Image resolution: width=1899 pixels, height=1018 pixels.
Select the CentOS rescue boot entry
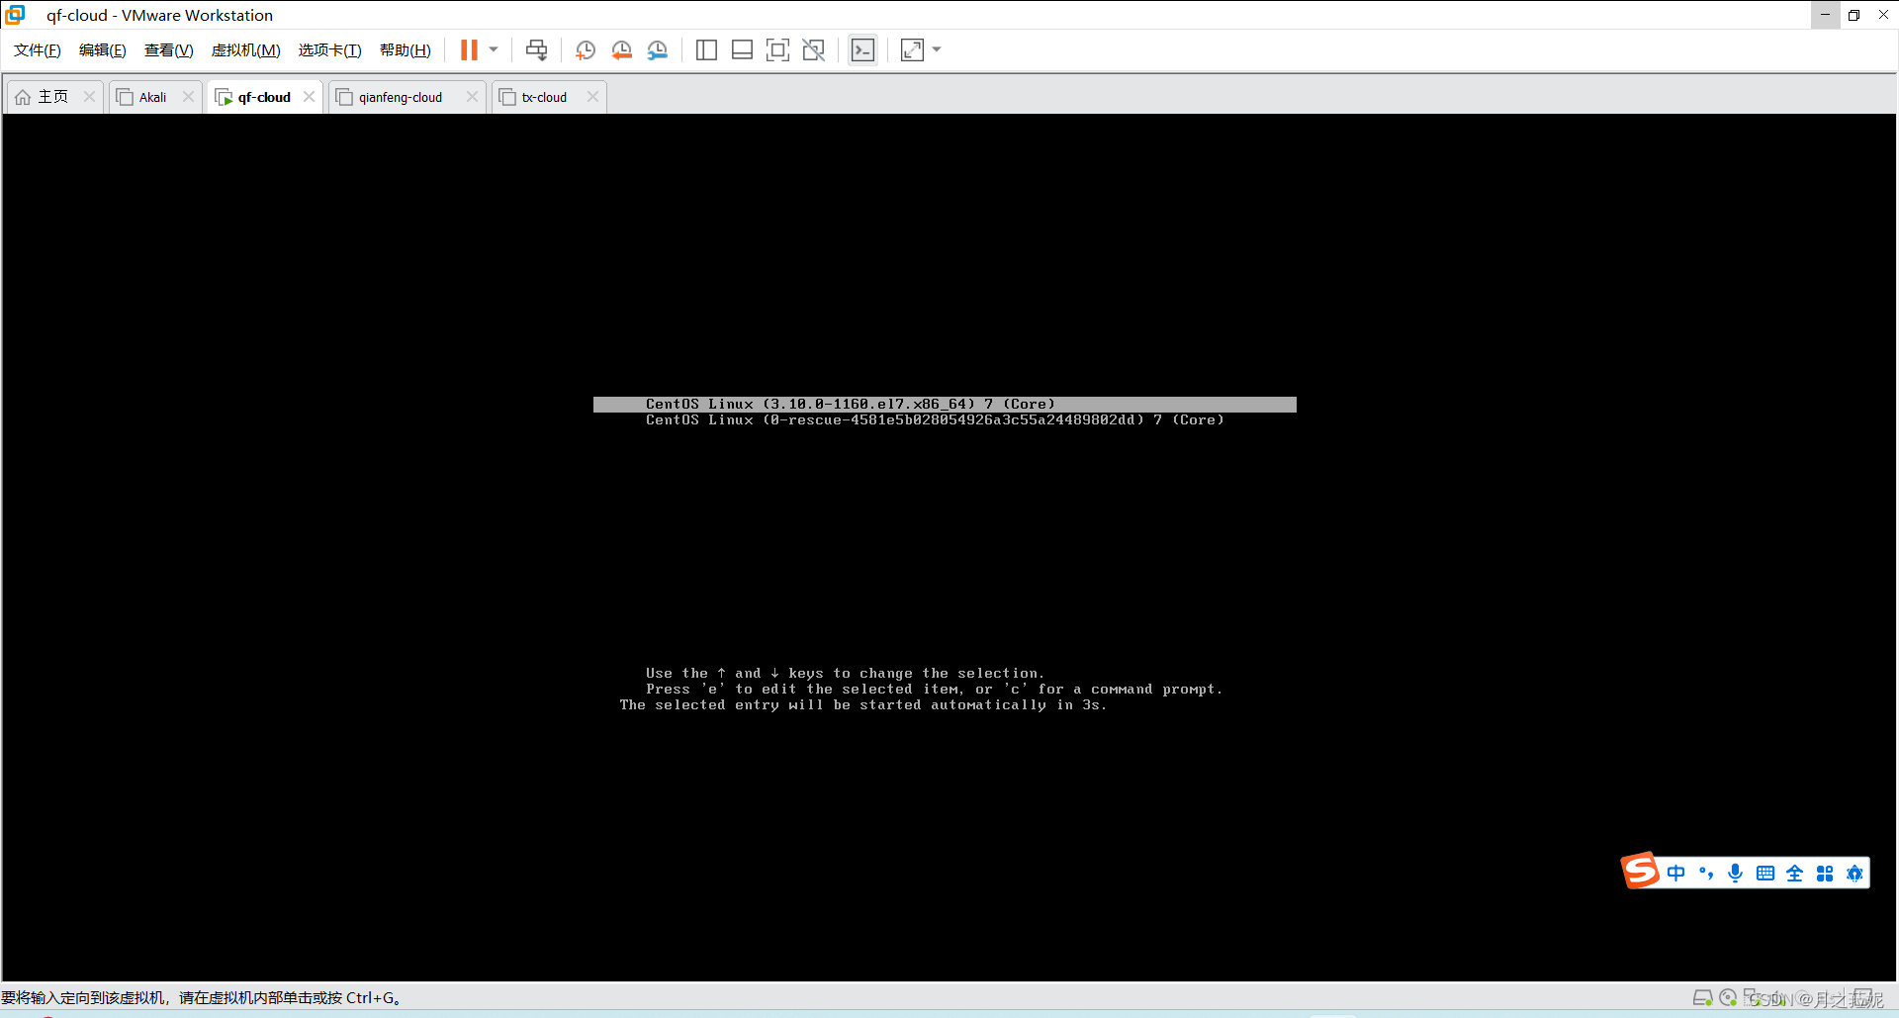pyautogui.click(x=935, y=420)
